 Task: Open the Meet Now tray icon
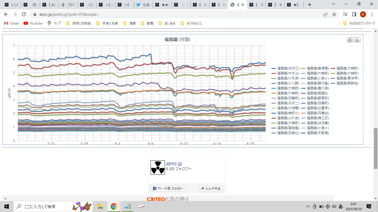(x=315, y=206)
